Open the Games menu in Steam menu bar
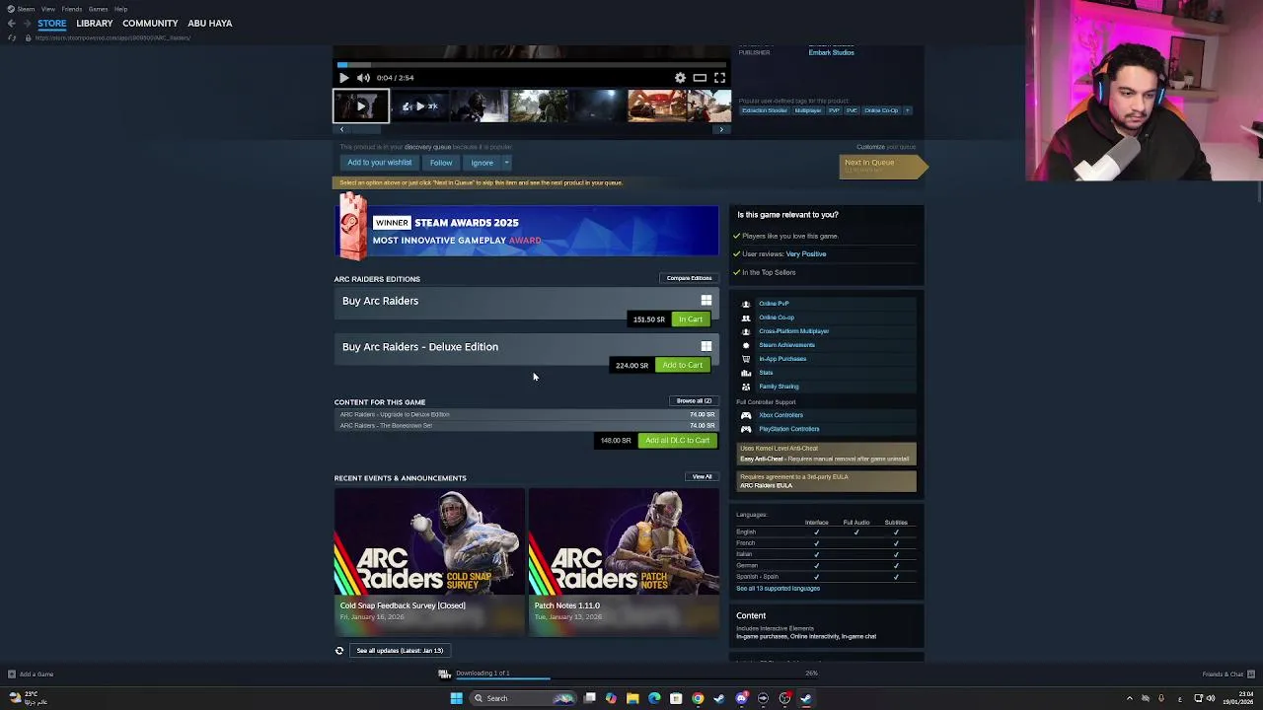 click(x=98, y=9)
